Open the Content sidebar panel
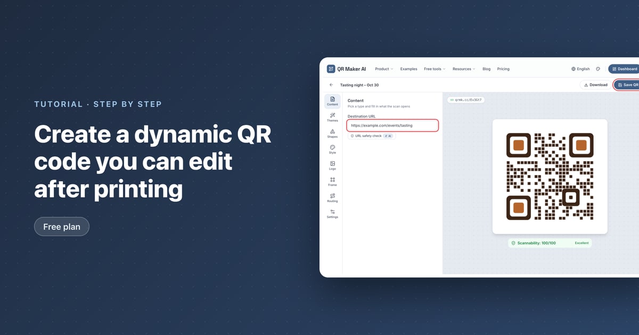Image resolution: width=639 pixels, height=335 pixels. point(332,101)
